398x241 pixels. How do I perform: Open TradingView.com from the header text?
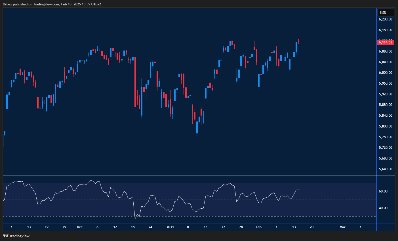point(47,4)
